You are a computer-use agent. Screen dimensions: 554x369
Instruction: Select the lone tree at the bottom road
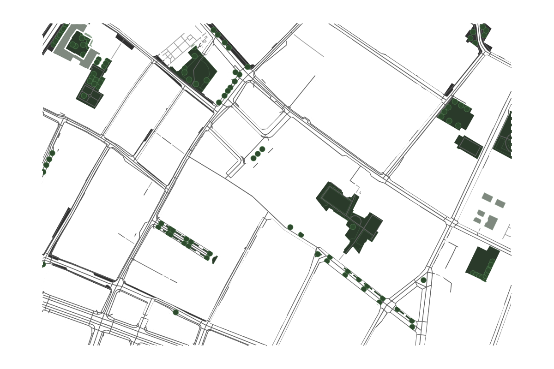click(x=175, y=312)
